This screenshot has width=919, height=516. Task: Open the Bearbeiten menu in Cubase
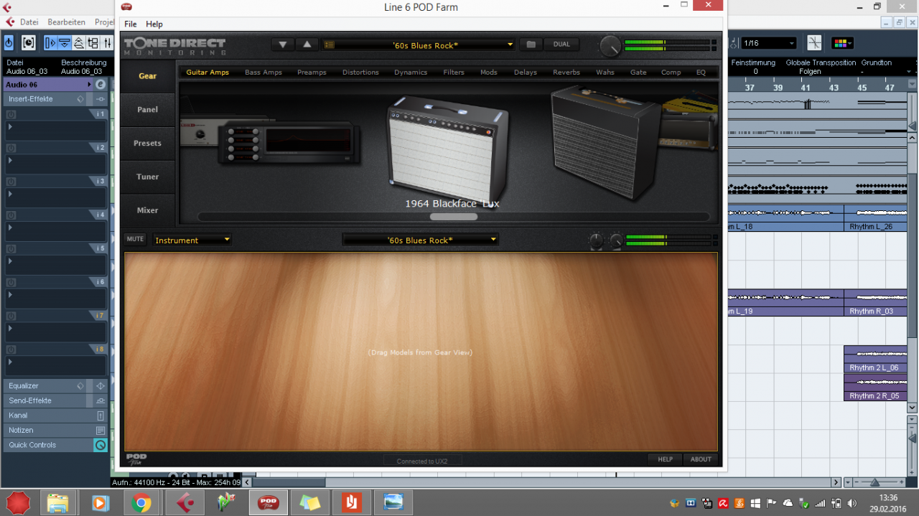tap(67, 22)
